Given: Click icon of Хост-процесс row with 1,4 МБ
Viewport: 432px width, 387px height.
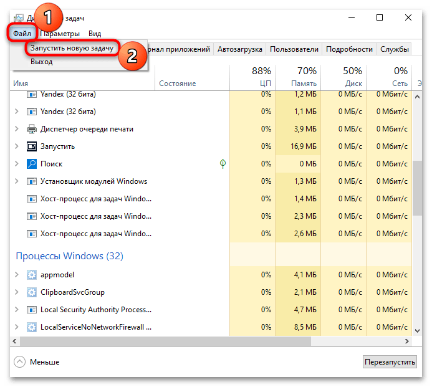Looking at the screenshot, I should click(x=32, y=199).
